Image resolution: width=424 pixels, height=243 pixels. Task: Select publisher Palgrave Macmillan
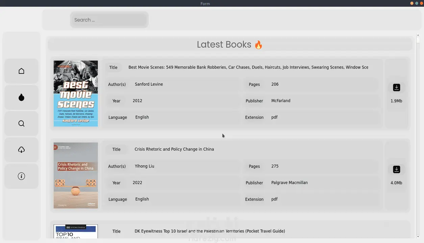tap(290, 183)
